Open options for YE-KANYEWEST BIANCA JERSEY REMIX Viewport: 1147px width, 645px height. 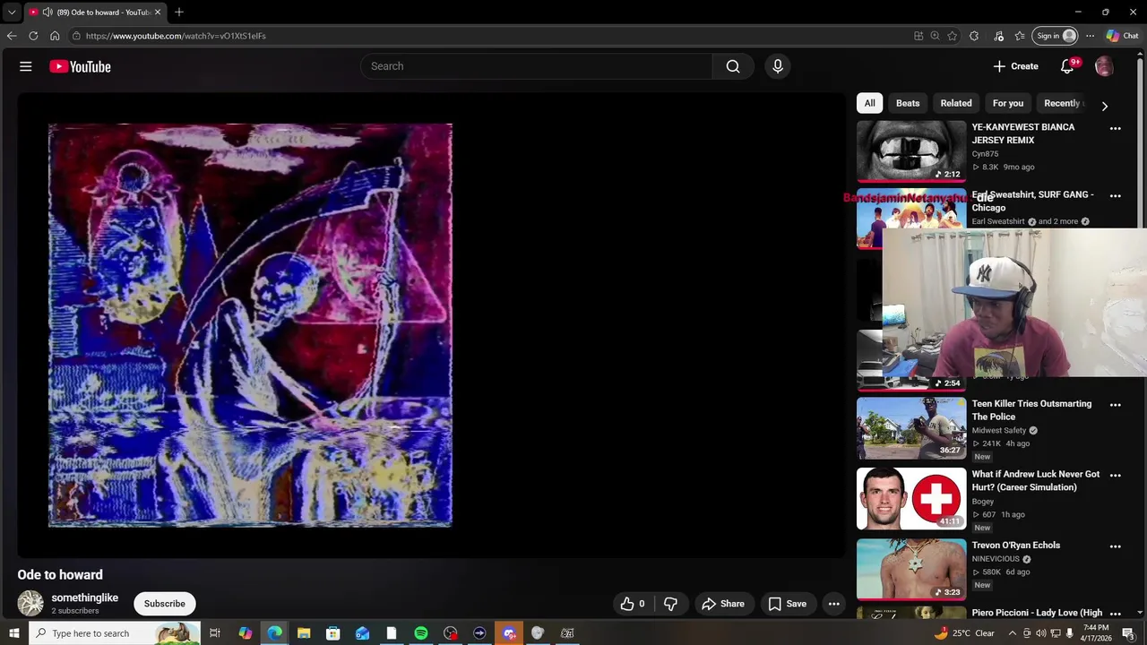click(x=1116, y=129)
